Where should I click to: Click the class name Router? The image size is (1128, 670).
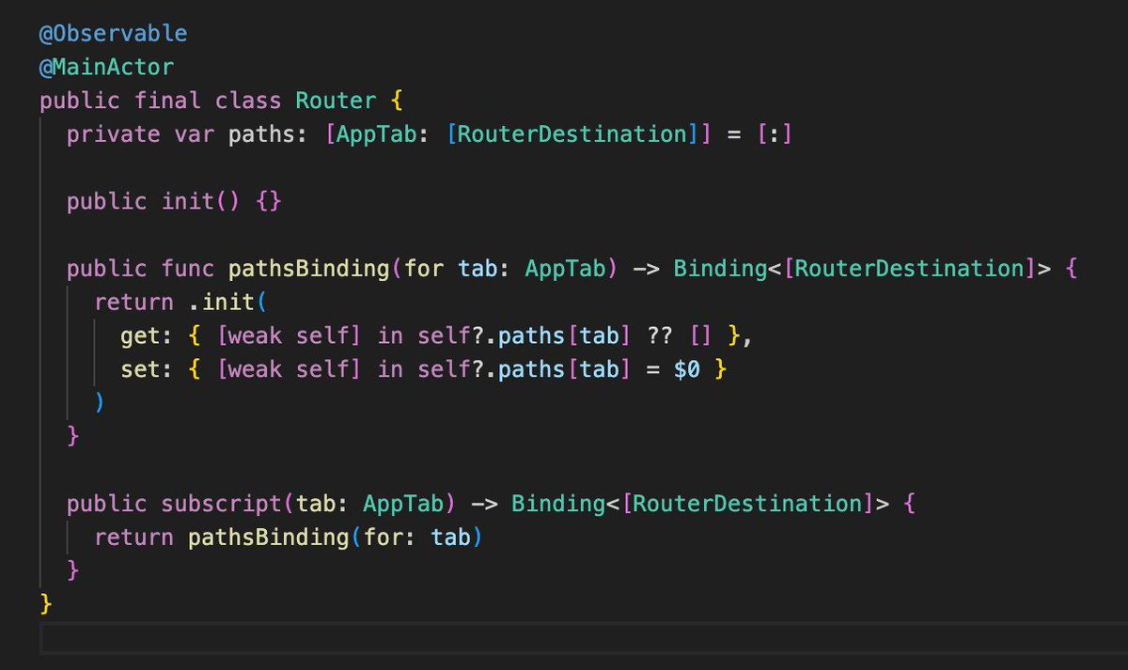[336, 101]
